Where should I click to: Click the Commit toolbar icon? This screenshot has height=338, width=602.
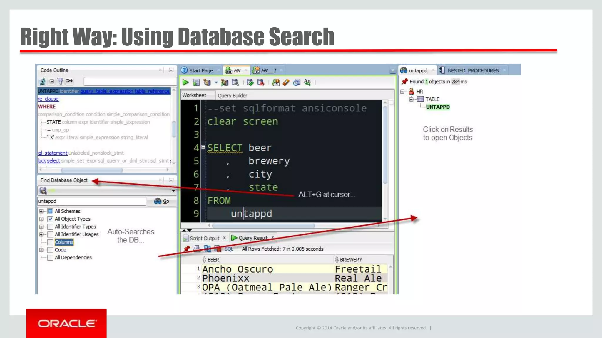[x=250, y=82]
